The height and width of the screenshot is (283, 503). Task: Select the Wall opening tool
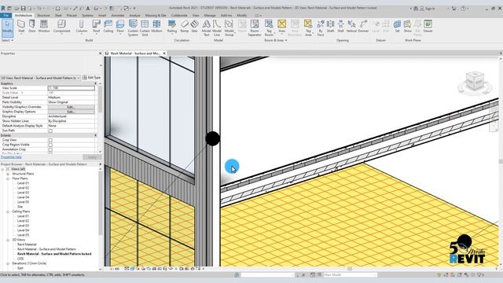pyautogui.click(x=340, y=27)
